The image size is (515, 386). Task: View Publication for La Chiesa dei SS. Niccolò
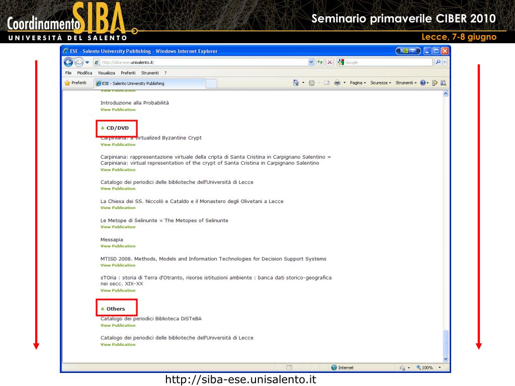click(x=118, y=208)
